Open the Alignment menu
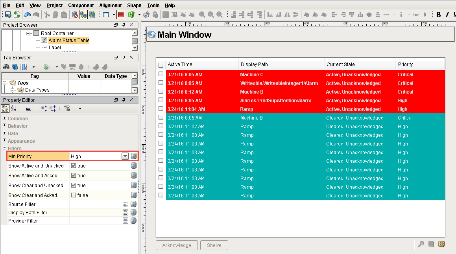The height and width of the screenshot is (254, 456). click(110, 5)
